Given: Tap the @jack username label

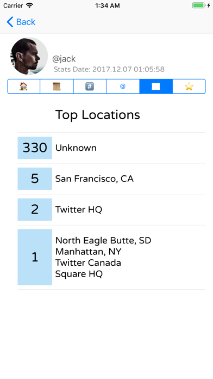Looking at the screenshot, I should tap(64, 59).
